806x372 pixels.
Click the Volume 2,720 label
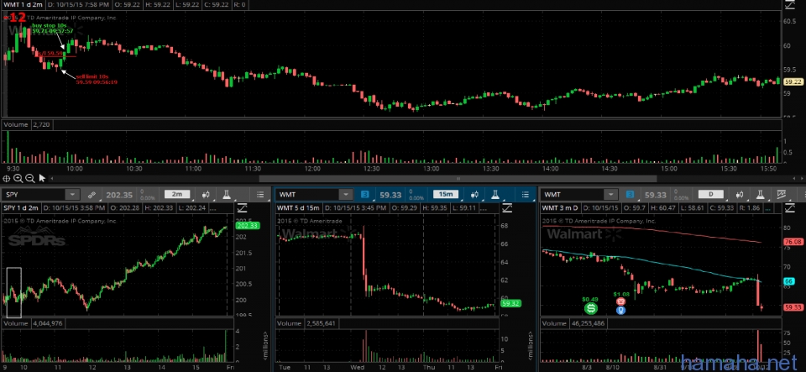point(27,125)
